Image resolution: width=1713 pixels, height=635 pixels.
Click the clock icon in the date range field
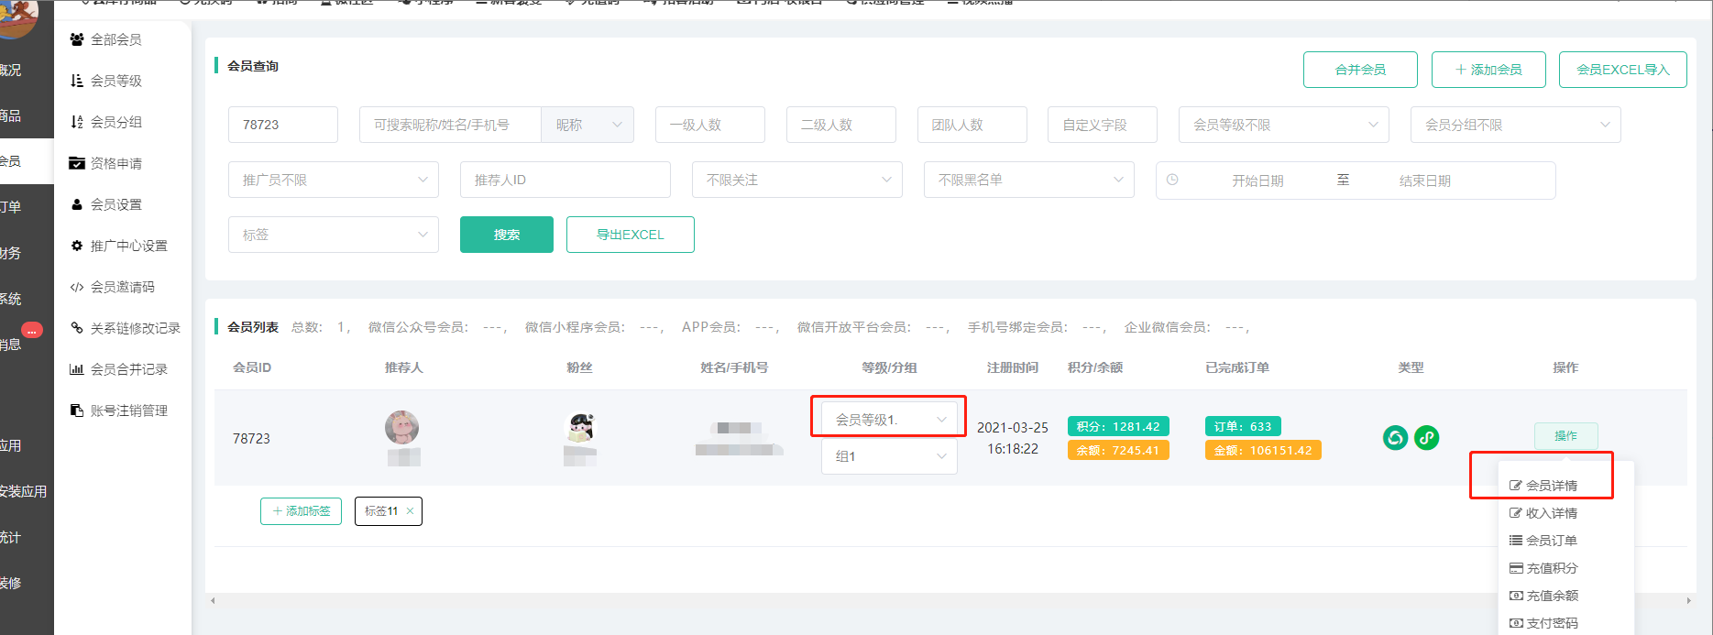pyautogui.click(x=1172, y=181)
